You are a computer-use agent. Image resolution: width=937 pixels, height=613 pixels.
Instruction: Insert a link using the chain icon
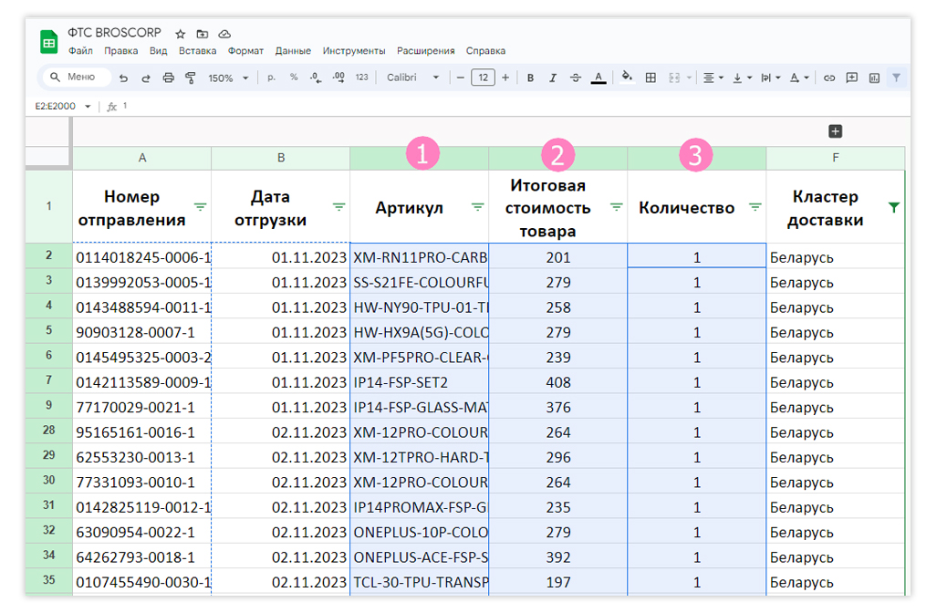tap(829, 78)
